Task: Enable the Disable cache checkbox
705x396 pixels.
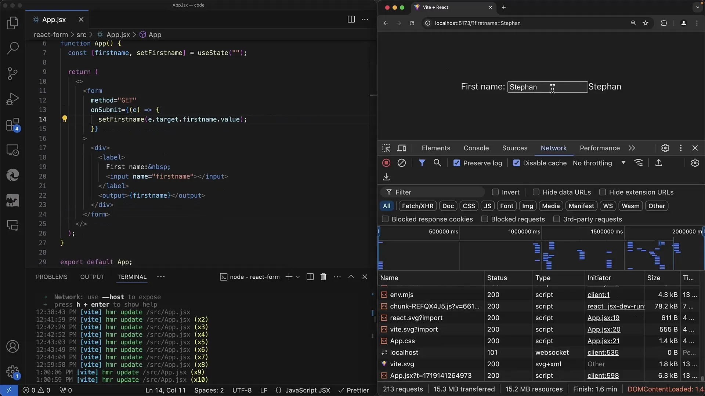Action: pos(516,163)
